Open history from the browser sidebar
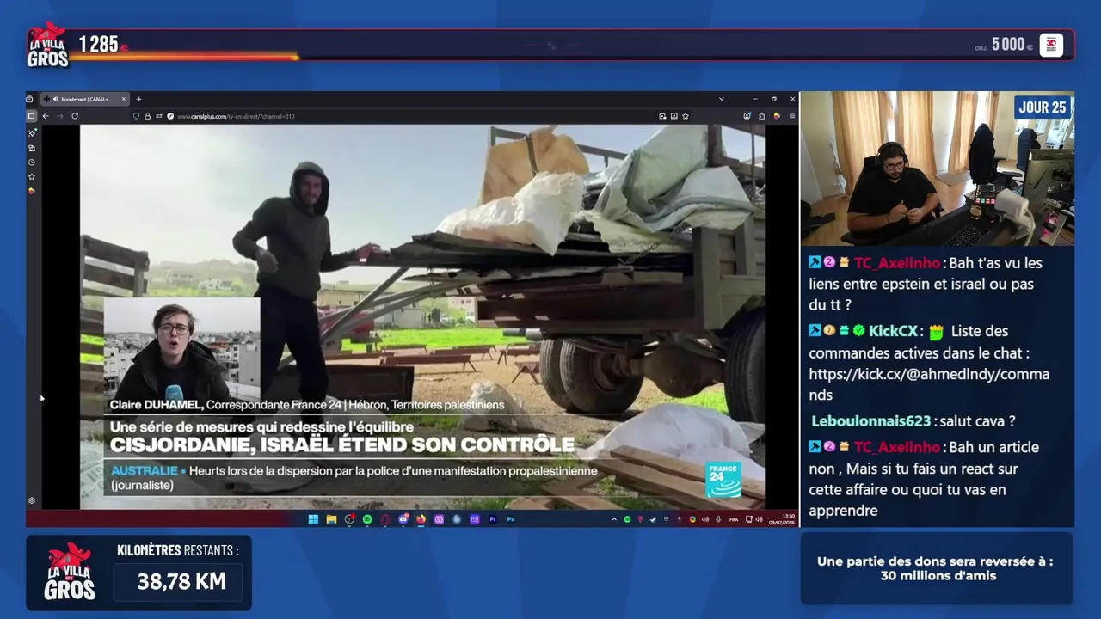1101x619 pixels. pyautogui.click(x=32, y=162)
